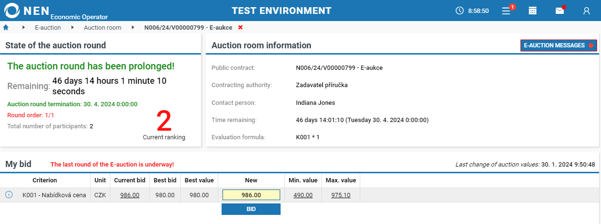The image size is (601, 224).
Task: Click the New bid value input field
Action: point(251,195)
